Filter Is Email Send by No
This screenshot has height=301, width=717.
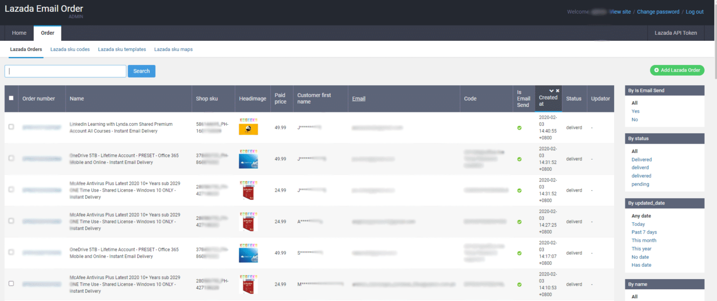click(x=635, y=120)
